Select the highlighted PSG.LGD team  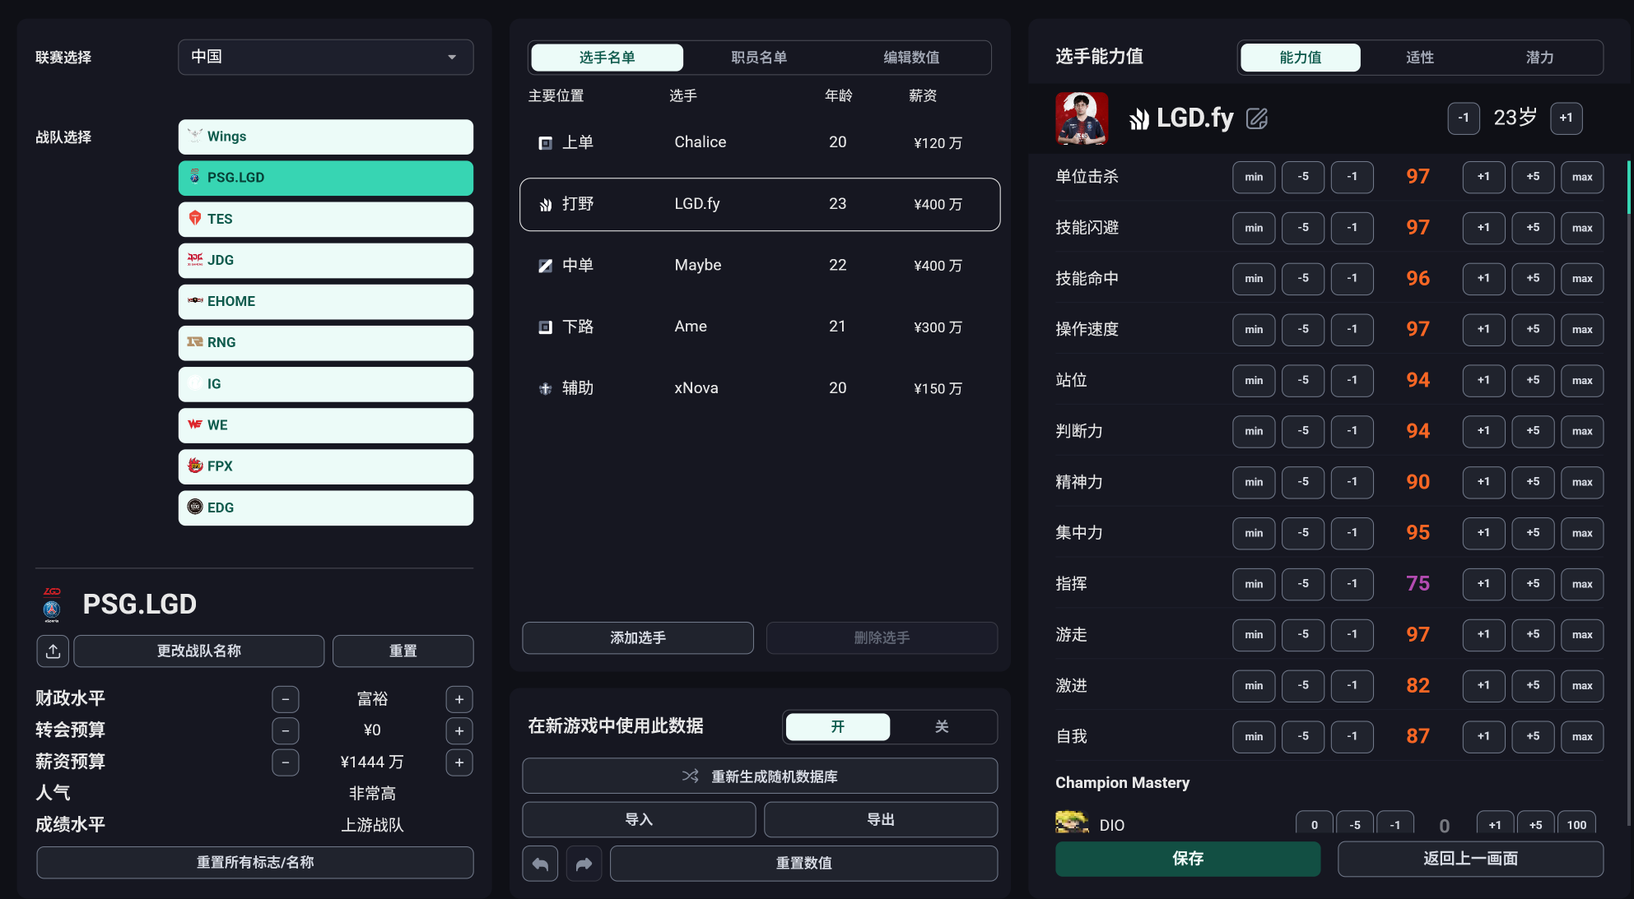click(x=326, y=178)
